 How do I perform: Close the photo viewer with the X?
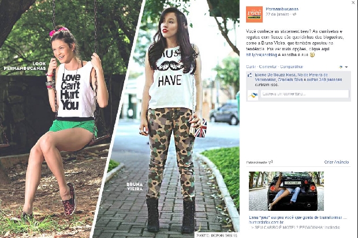353,2
